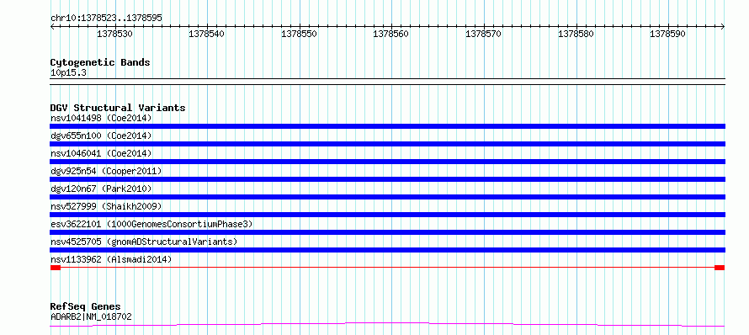The image size is (749, 335).
Task: Click the Cytogenetic Bands track heading
Action: point(100,62)
